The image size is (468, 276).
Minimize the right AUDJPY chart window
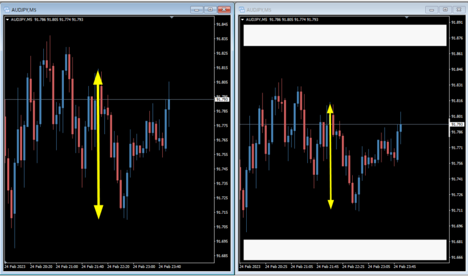click(431, 9)
